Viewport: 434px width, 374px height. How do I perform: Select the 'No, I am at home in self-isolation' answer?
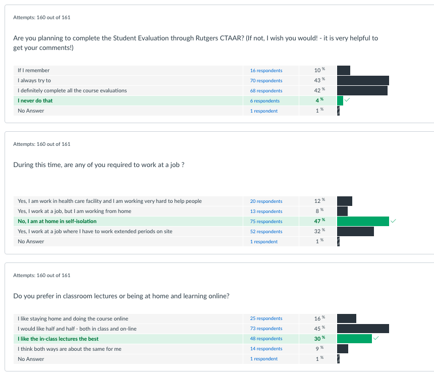[57, 221]
